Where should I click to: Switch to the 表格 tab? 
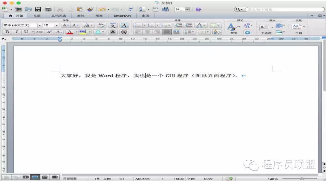[81, 16]
